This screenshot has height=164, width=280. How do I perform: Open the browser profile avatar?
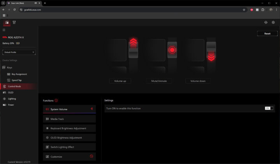(x=271, y=10)
